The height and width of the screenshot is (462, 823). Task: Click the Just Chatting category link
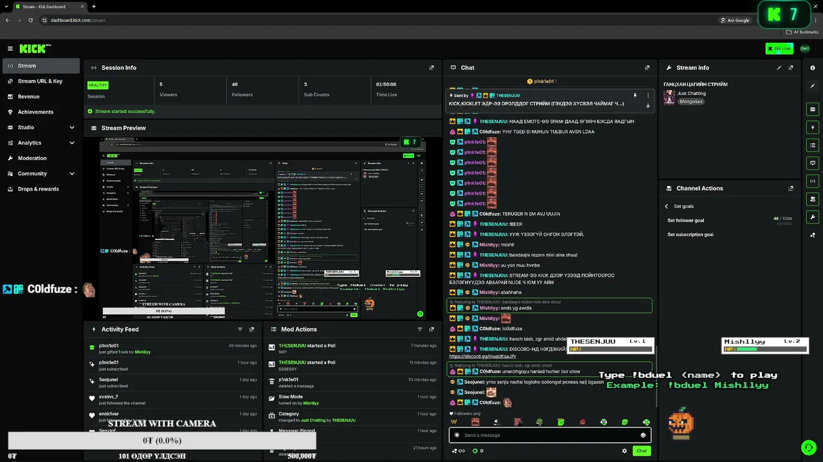point(691,94)
